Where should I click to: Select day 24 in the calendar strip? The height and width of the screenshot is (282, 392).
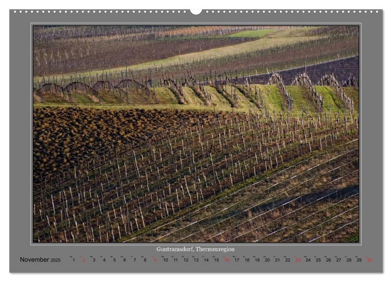[x=308, y=260]
